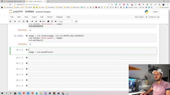Open the browser settings ellipsis menu

coord(168,4)
